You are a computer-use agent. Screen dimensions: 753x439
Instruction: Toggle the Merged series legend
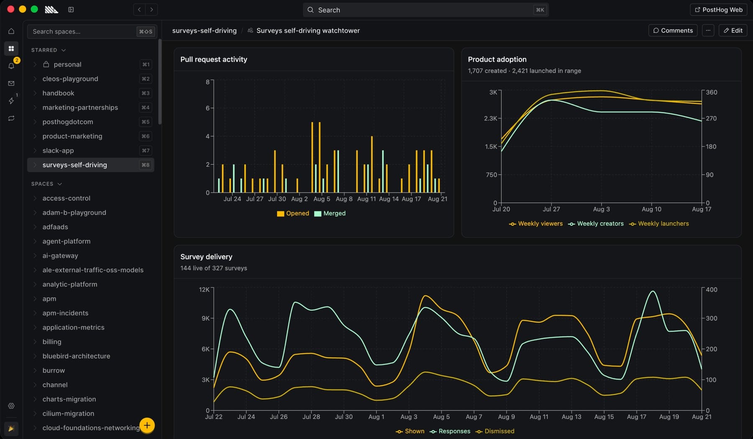330,213
